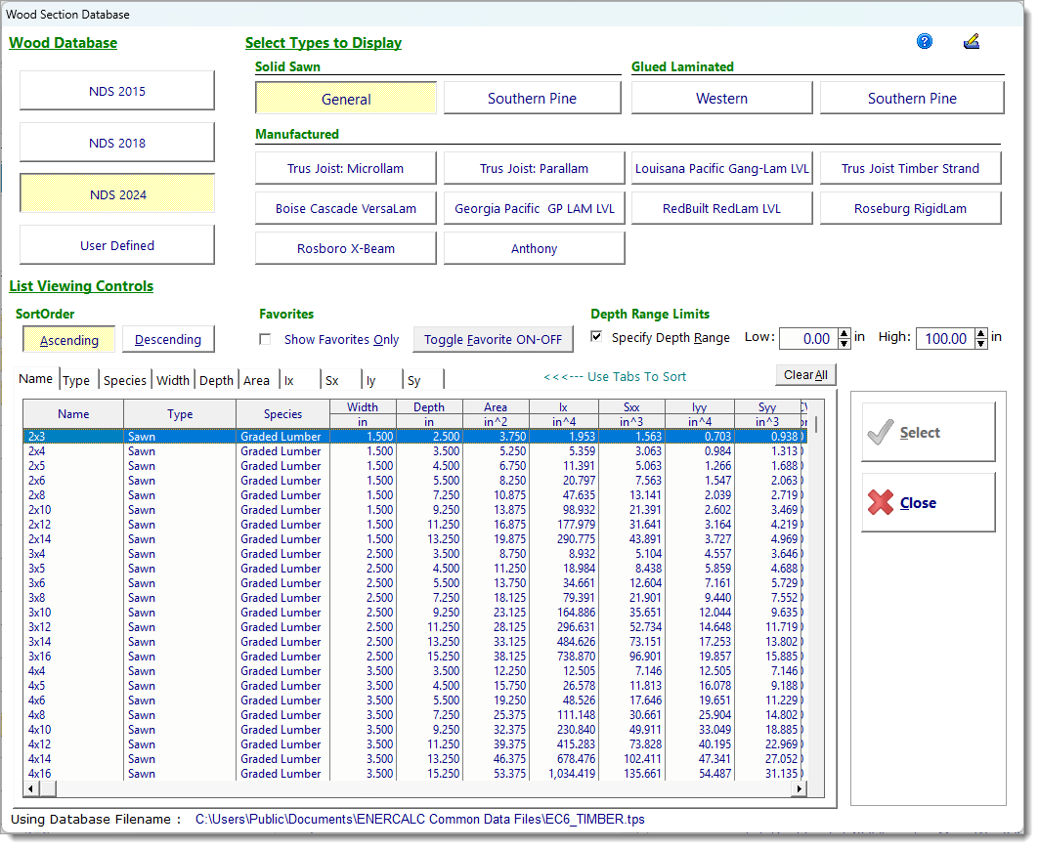Set sort order to Descending
Image resolution: width=1039 pixels, height=849 pixels.
pos(168,339)
